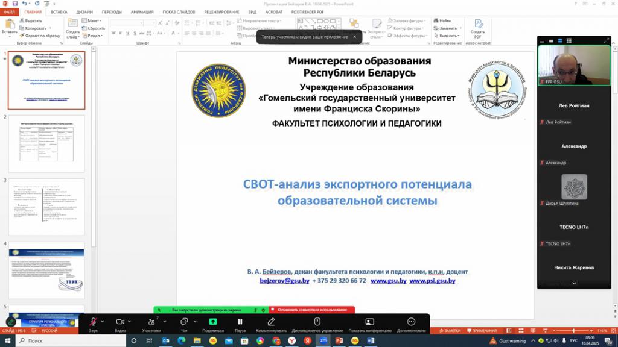
Task: Adjust the zoom slider in status bar
Action: click(573, 331)
